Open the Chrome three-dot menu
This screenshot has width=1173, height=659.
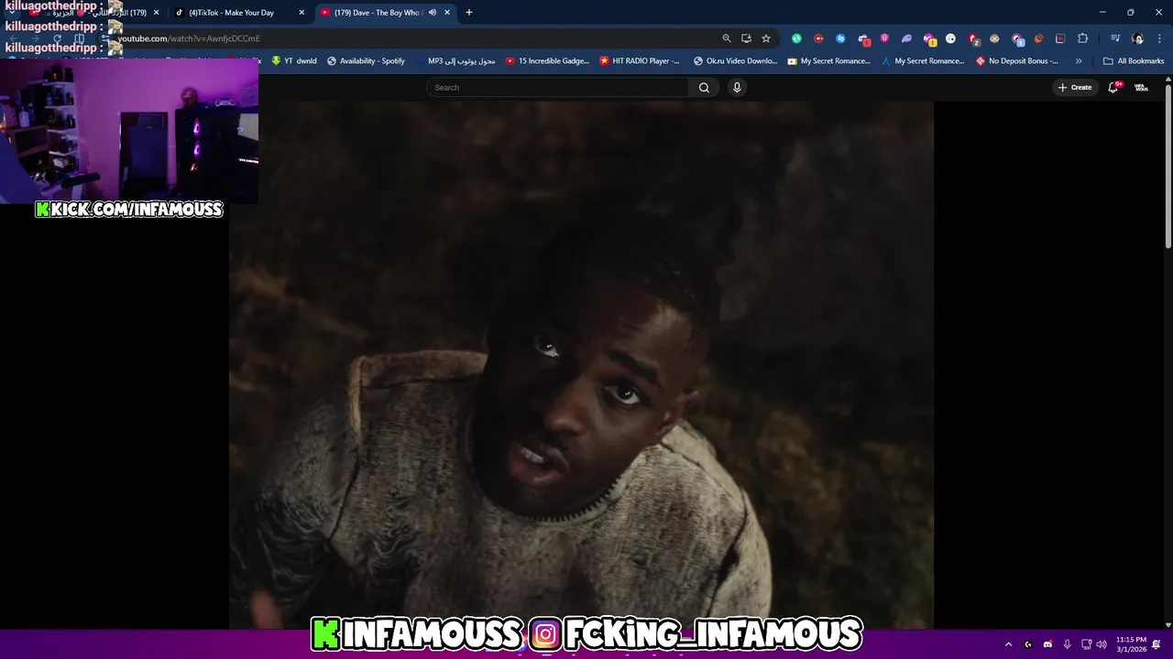tap(1159, 38)
